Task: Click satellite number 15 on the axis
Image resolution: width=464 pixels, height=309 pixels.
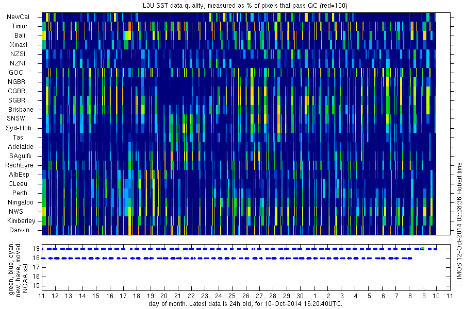Action: pyautogui.click(x=36, y=286)
